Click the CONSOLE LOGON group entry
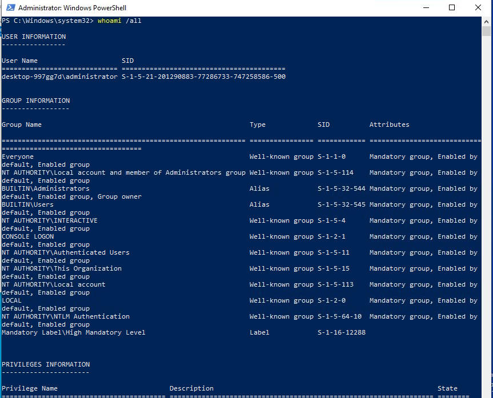The image size is (493, 398). [x=28, y=236]
